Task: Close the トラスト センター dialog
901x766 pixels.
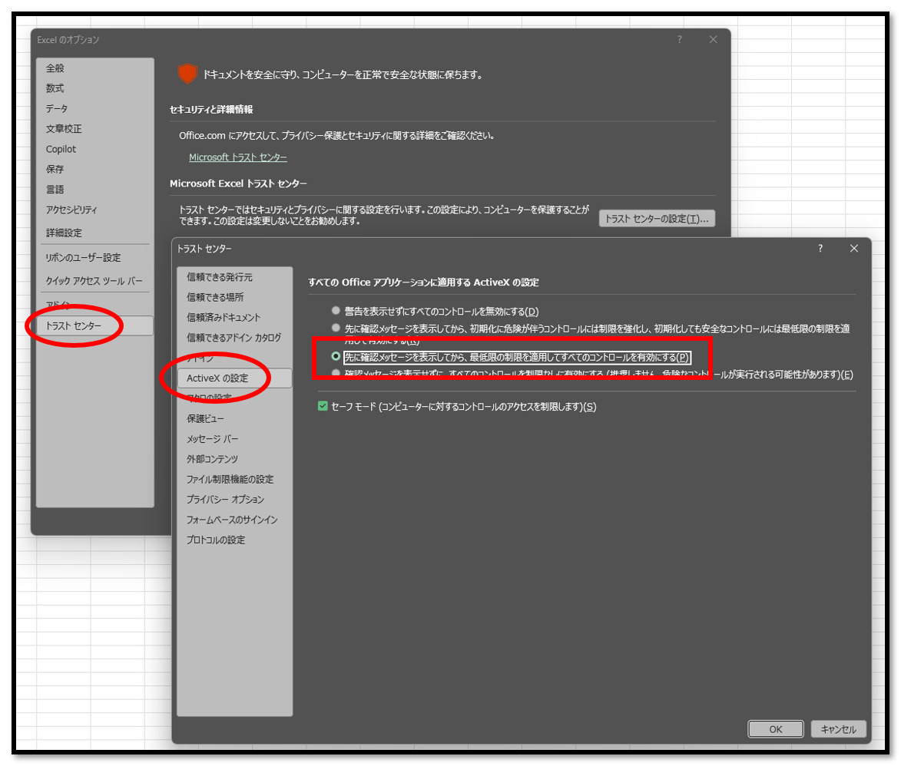Action: pos(854,248)
